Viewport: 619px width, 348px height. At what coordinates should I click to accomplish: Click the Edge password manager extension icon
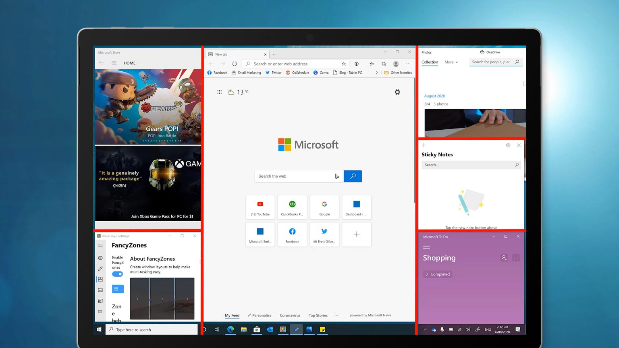coord(356,64)
